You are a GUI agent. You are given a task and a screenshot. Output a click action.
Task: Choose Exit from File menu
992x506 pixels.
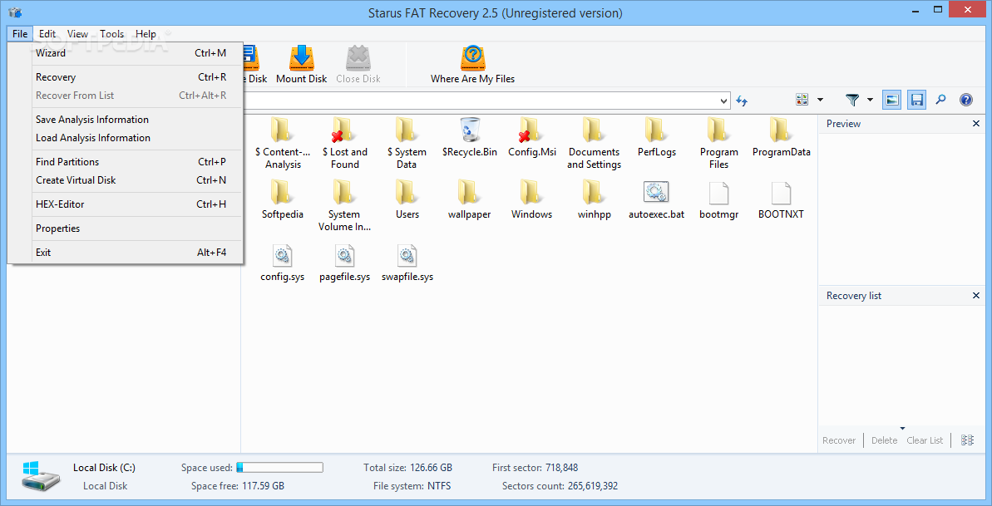126,253
